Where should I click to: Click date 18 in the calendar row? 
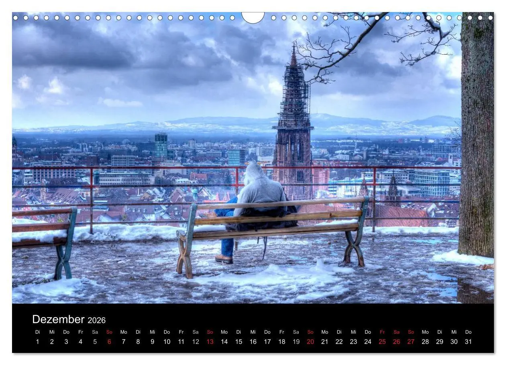(x=282, y=342)
